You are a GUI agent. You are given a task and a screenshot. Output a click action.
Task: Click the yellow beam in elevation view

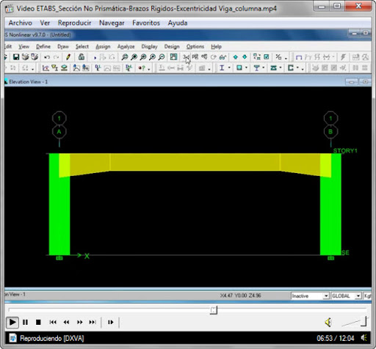click(195, 162)
